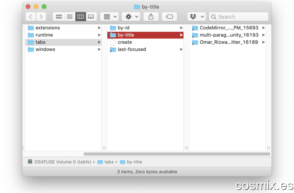The width and height of the screenshot is (294, 193).
Task: Click the OSXFUSE drive icon in path bar
Action: click(x=30, y=162)
